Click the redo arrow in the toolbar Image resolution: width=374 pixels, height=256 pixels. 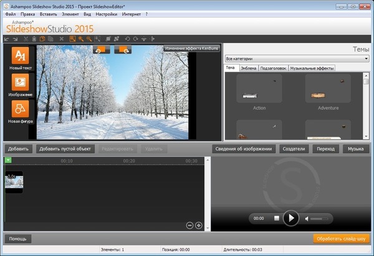(15, 39)
